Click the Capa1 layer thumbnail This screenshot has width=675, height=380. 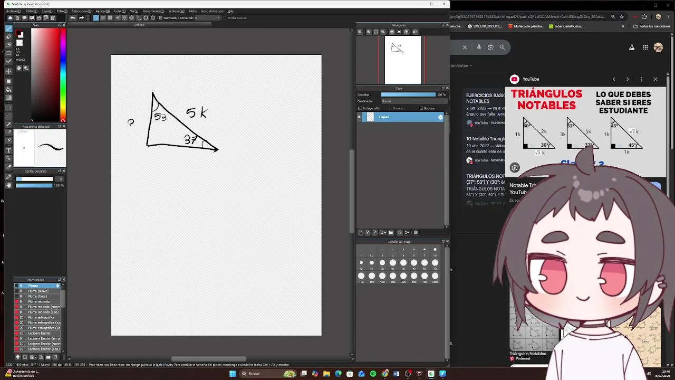coord(370,117)
